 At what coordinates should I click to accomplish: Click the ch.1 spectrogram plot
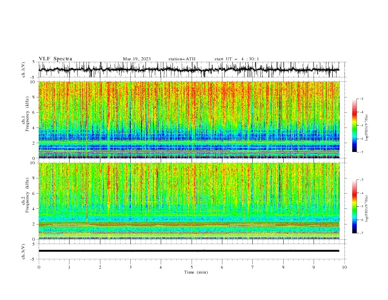tap(189, 120)
